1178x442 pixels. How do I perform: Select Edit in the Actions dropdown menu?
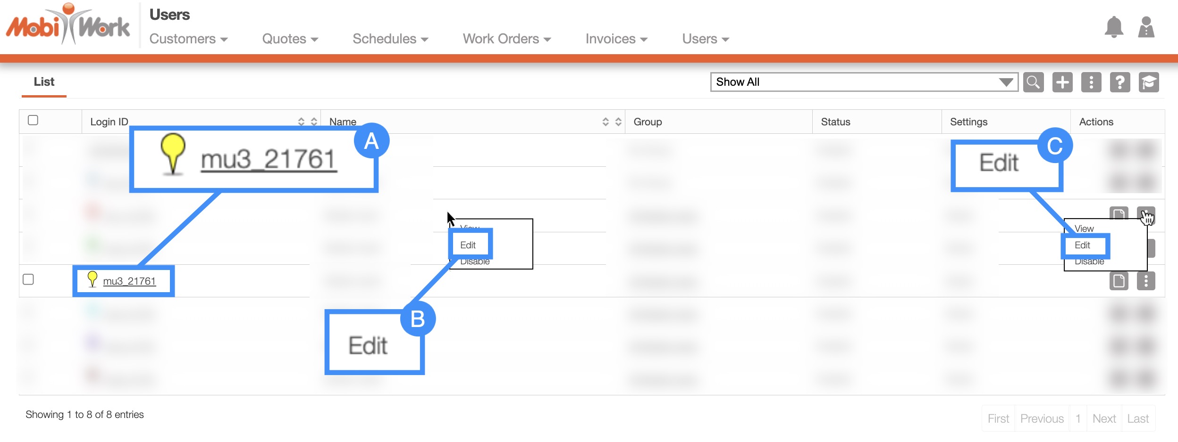click(x=1082, y=246)
